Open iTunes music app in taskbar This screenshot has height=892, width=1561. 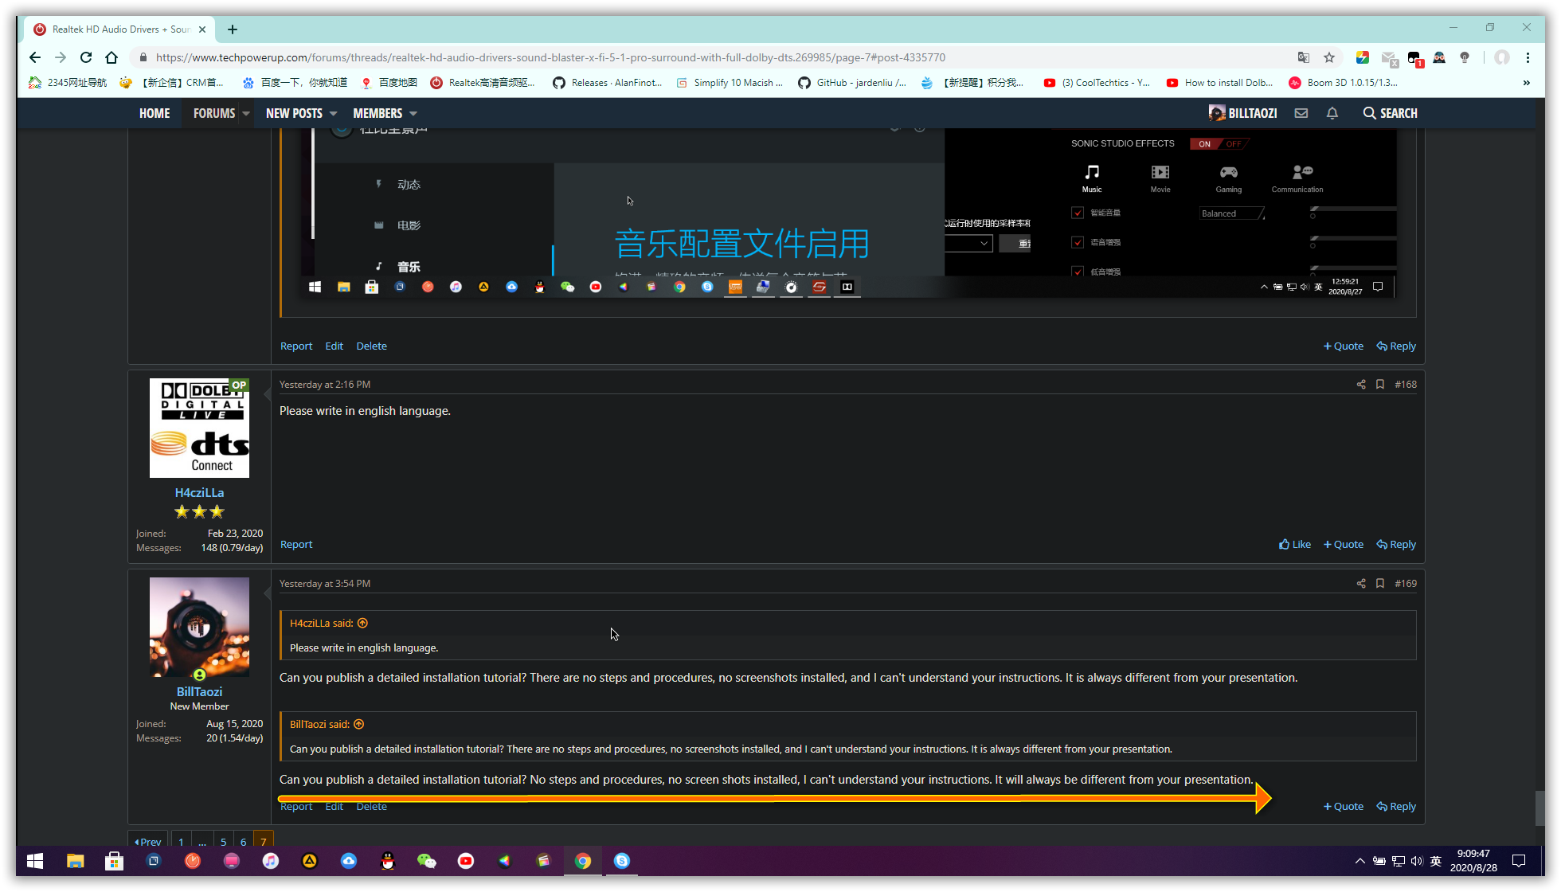(271, 861)
